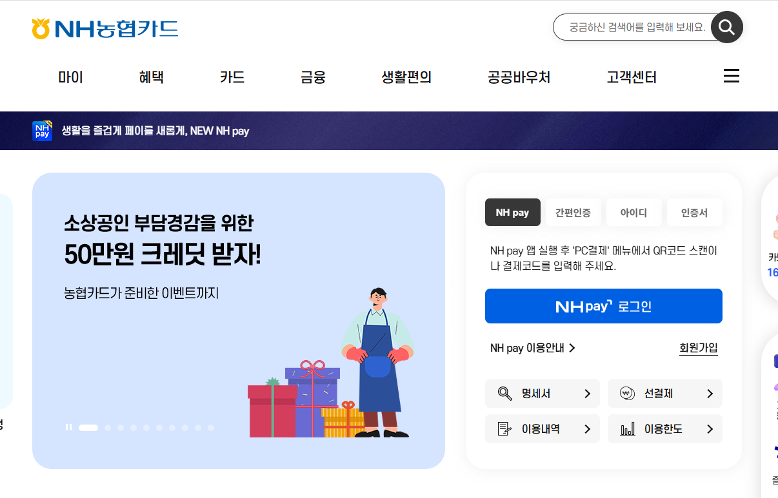Switch to the 인증서 login tab
This screenshot has height=498, width=778.
(695, 213)
